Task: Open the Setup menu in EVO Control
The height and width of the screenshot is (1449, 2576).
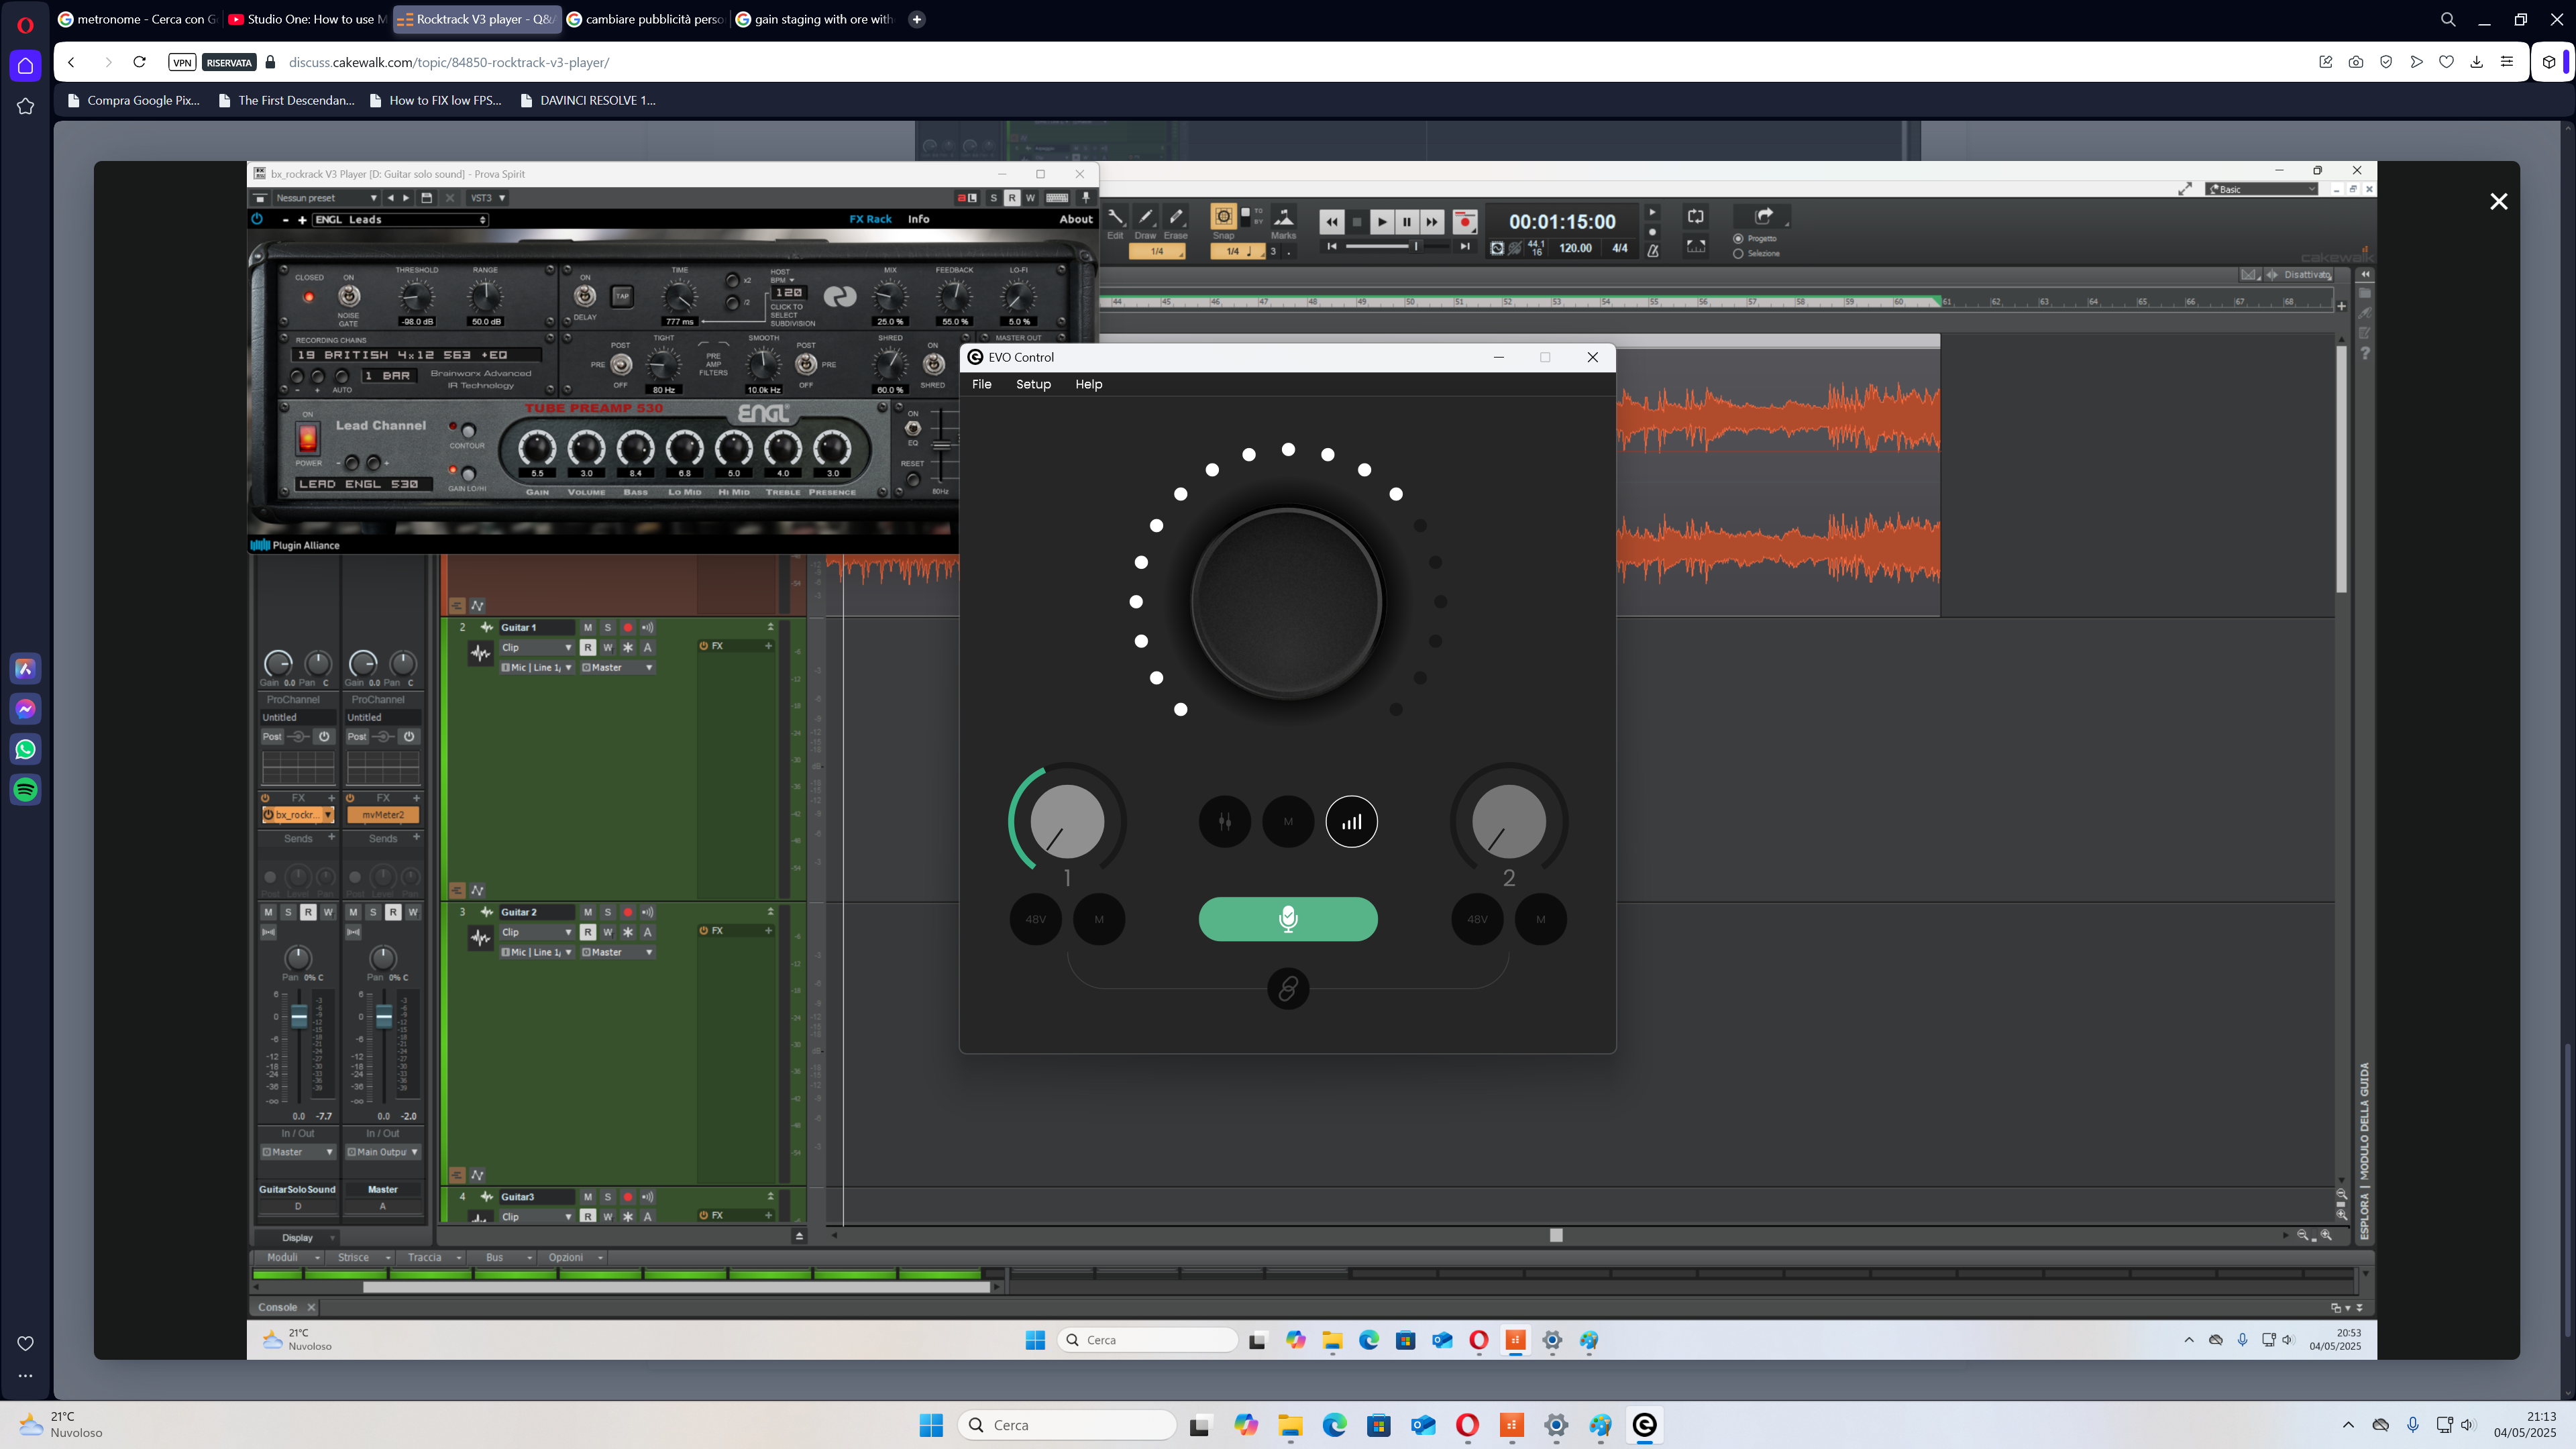Action: coord(1033,384)
